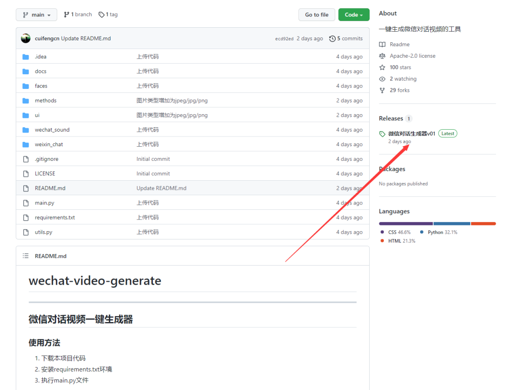Click the docs folder icon

point(26,71)
